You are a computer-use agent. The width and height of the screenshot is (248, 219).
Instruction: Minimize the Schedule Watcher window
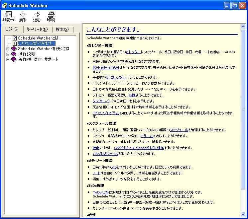[x=227, y=6]
